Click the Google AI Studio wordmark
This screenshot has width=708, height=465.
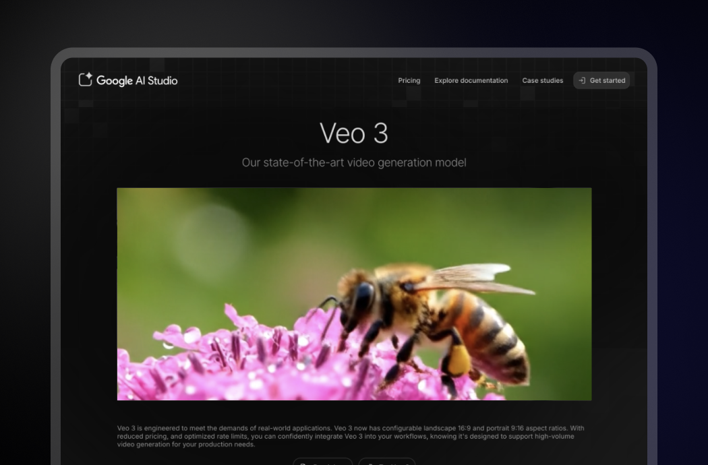(x=137, y=81)
